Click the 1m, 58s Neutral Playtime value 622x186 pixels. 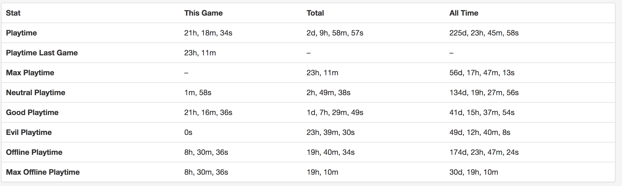pyautogui.click(x=198, y=92)
